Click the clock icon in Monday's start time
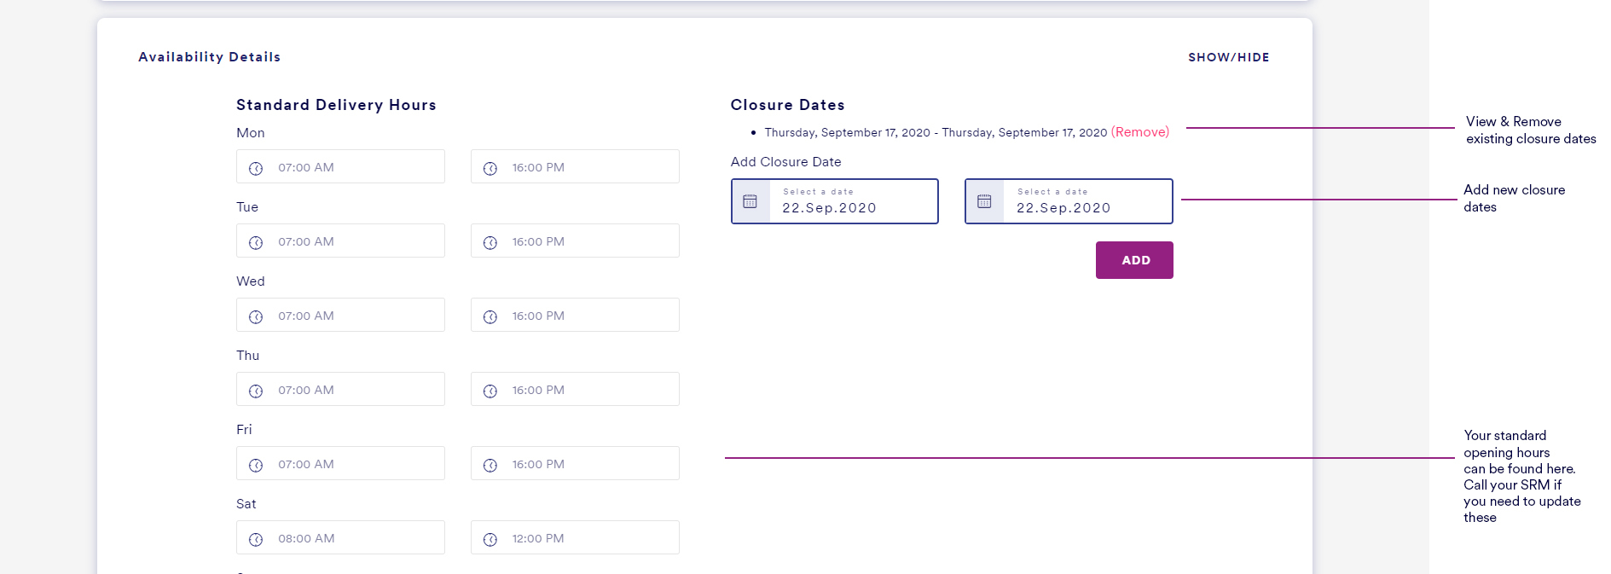 point(256,168)
